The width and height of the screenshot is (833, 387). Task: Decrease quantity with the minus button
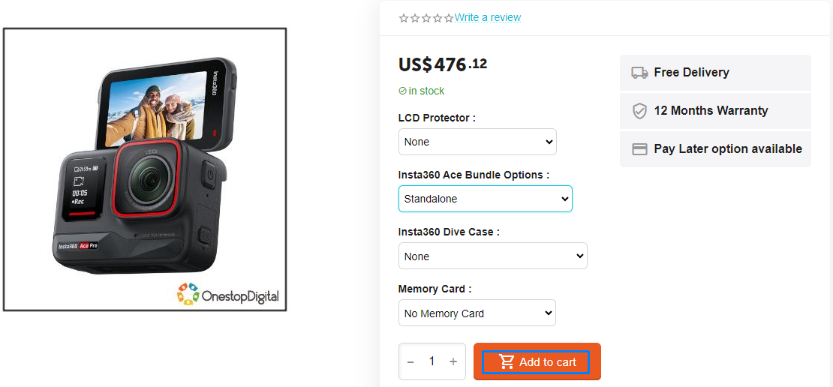(x=410, y=362)
